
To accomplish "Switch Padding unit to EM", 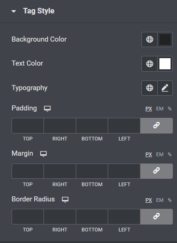I will click(160, 109).
